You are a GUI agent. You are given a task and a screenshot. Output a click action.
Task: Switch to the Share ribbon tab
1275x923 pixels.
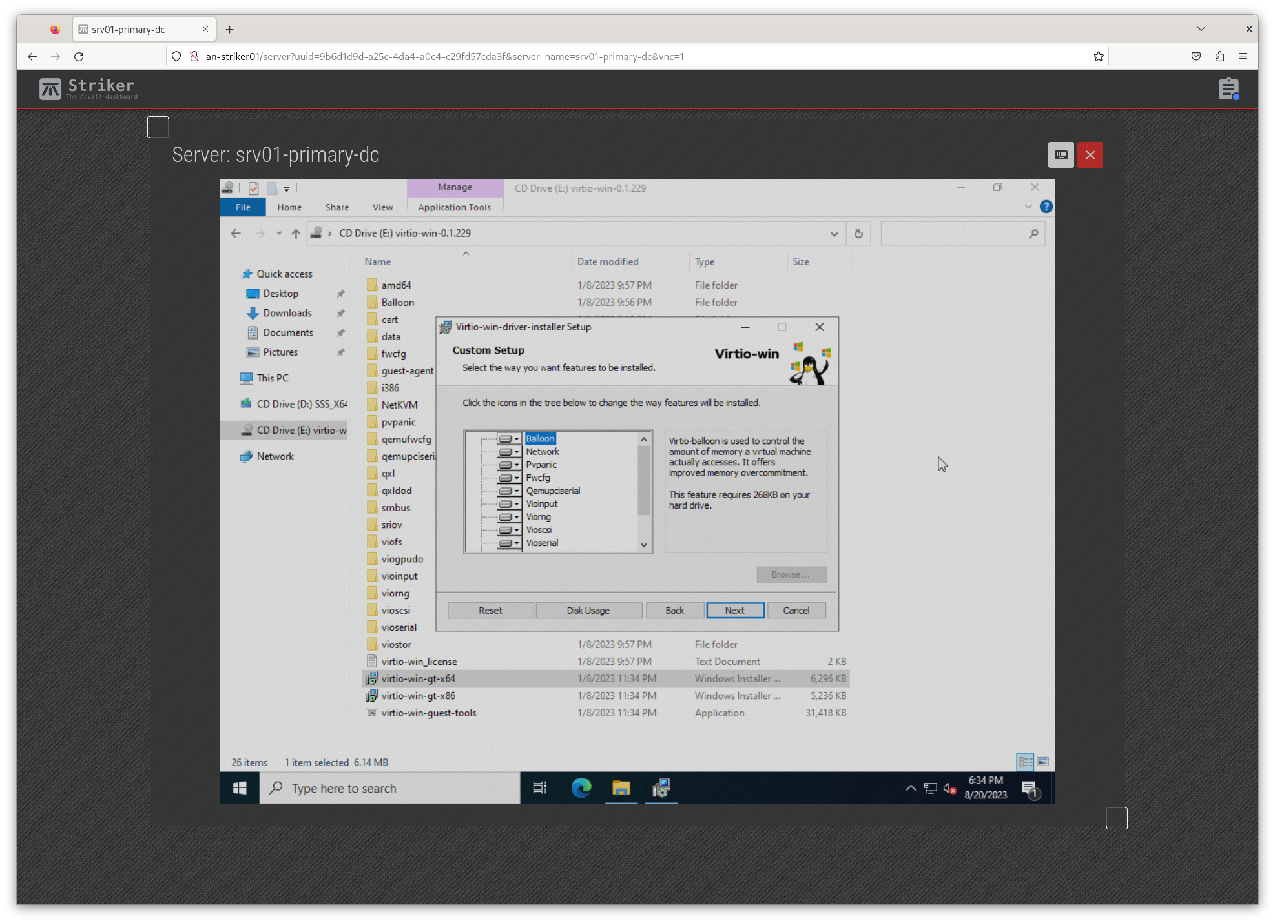coord(337,207)
